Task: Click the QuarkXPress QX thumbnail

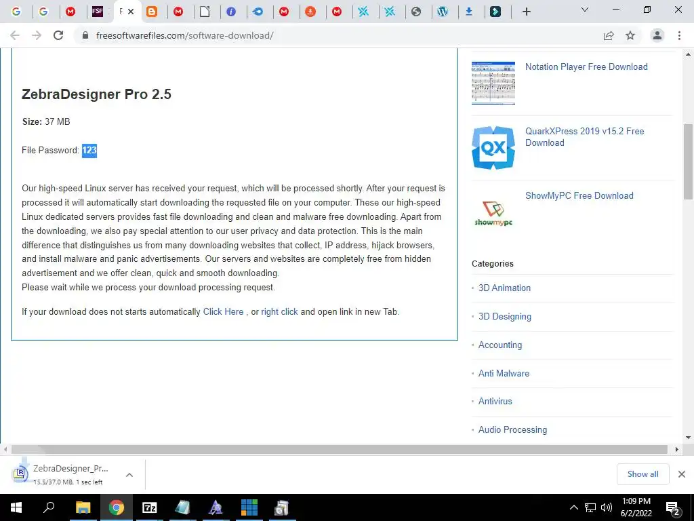Action: [x=493, y=147]
